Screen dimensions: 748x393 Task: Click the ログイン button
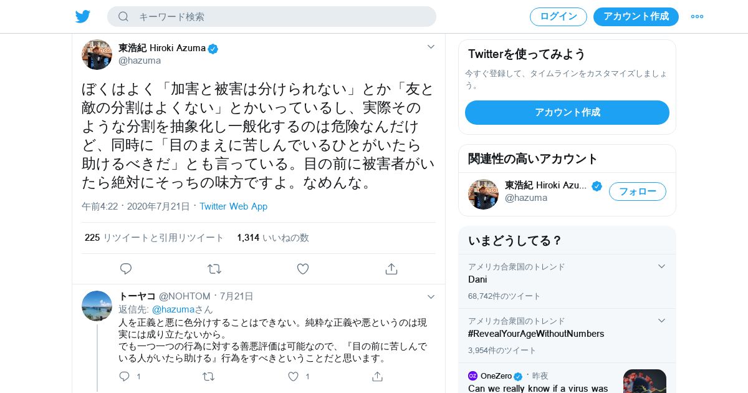559,17
